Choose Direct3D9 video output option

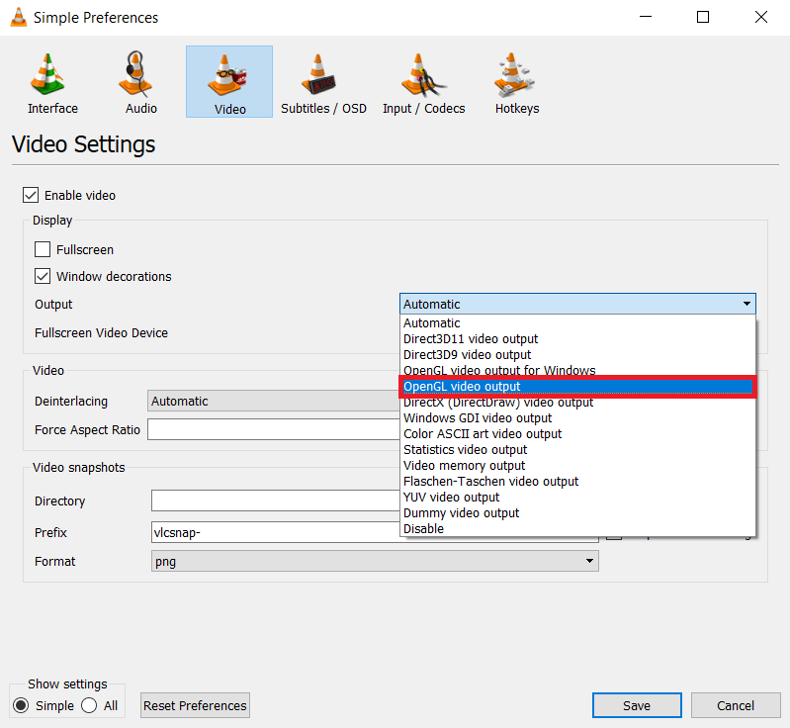pos(577,355)
